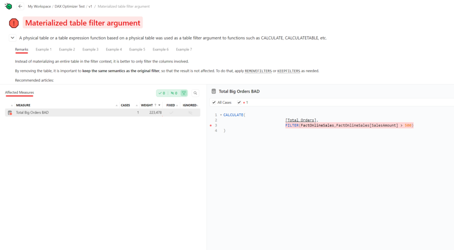Sort by the CASES column header

pos(125,105)
